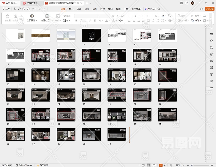Screen dimensions: 216x167
Task: Switch to slide sorter view in status bar
Action: coord(149,165)
